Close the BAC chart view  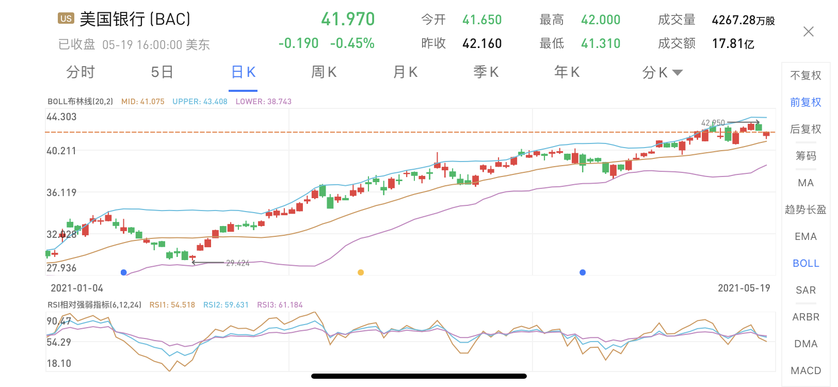(809, 31)
